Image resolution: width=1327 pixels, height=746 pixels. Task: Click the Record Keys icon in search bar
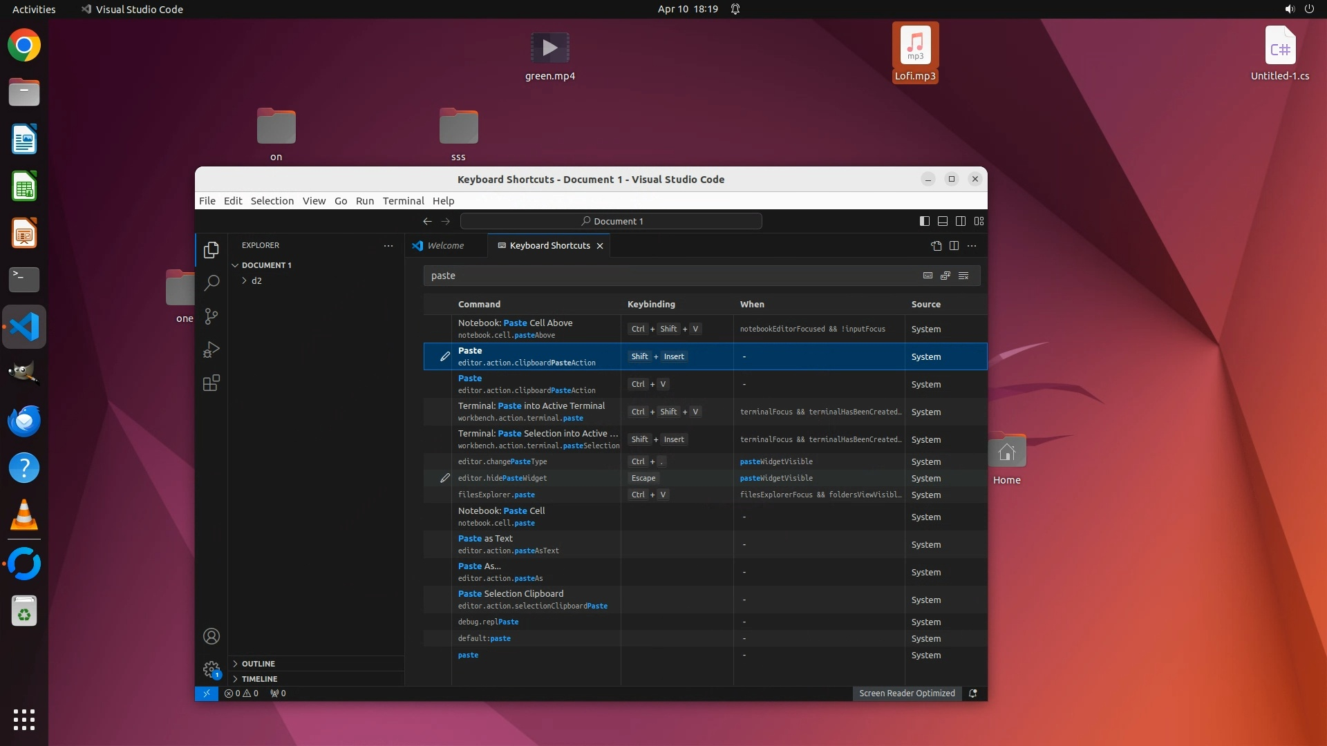pos(928,276)
